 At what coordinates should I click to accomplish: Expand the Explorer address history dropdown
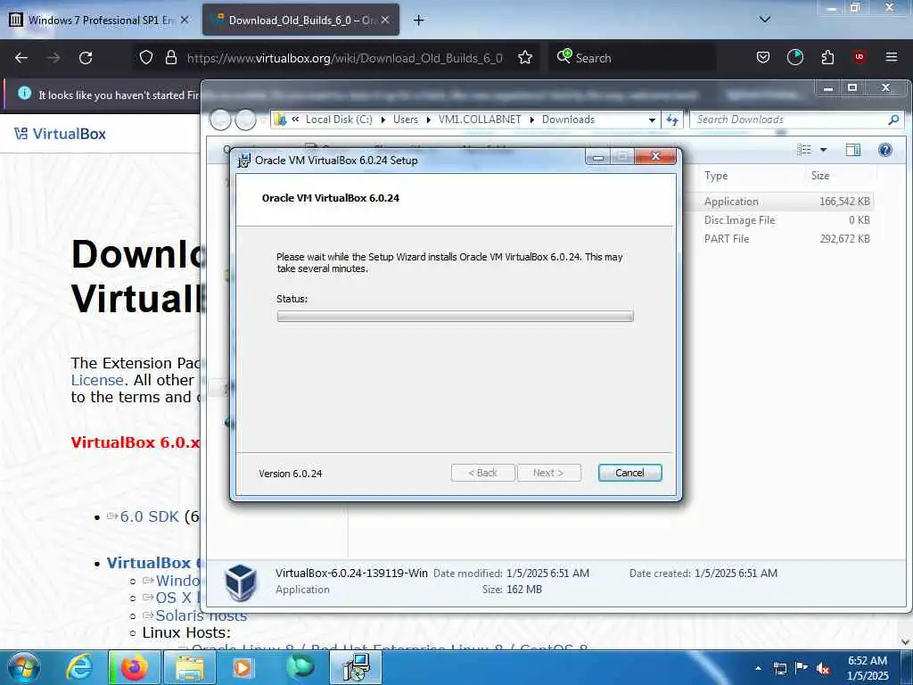(x=652, y=120)
